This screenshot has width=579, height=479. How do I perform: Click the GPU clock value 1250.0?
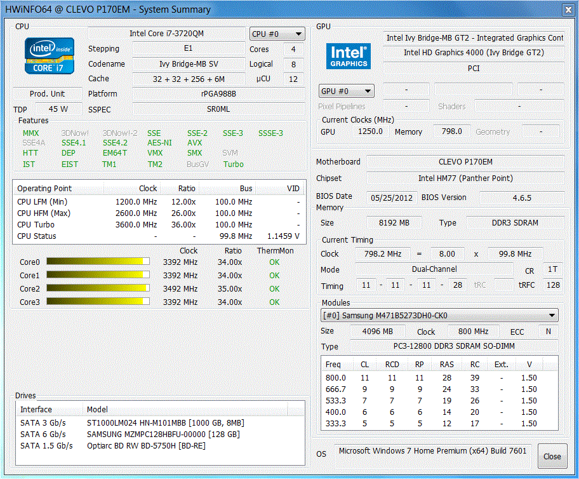(370, 132)
